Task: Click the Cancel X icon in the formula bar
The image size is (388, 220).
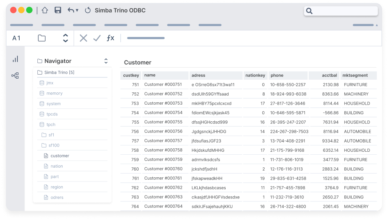Action: tap(83, 38)
